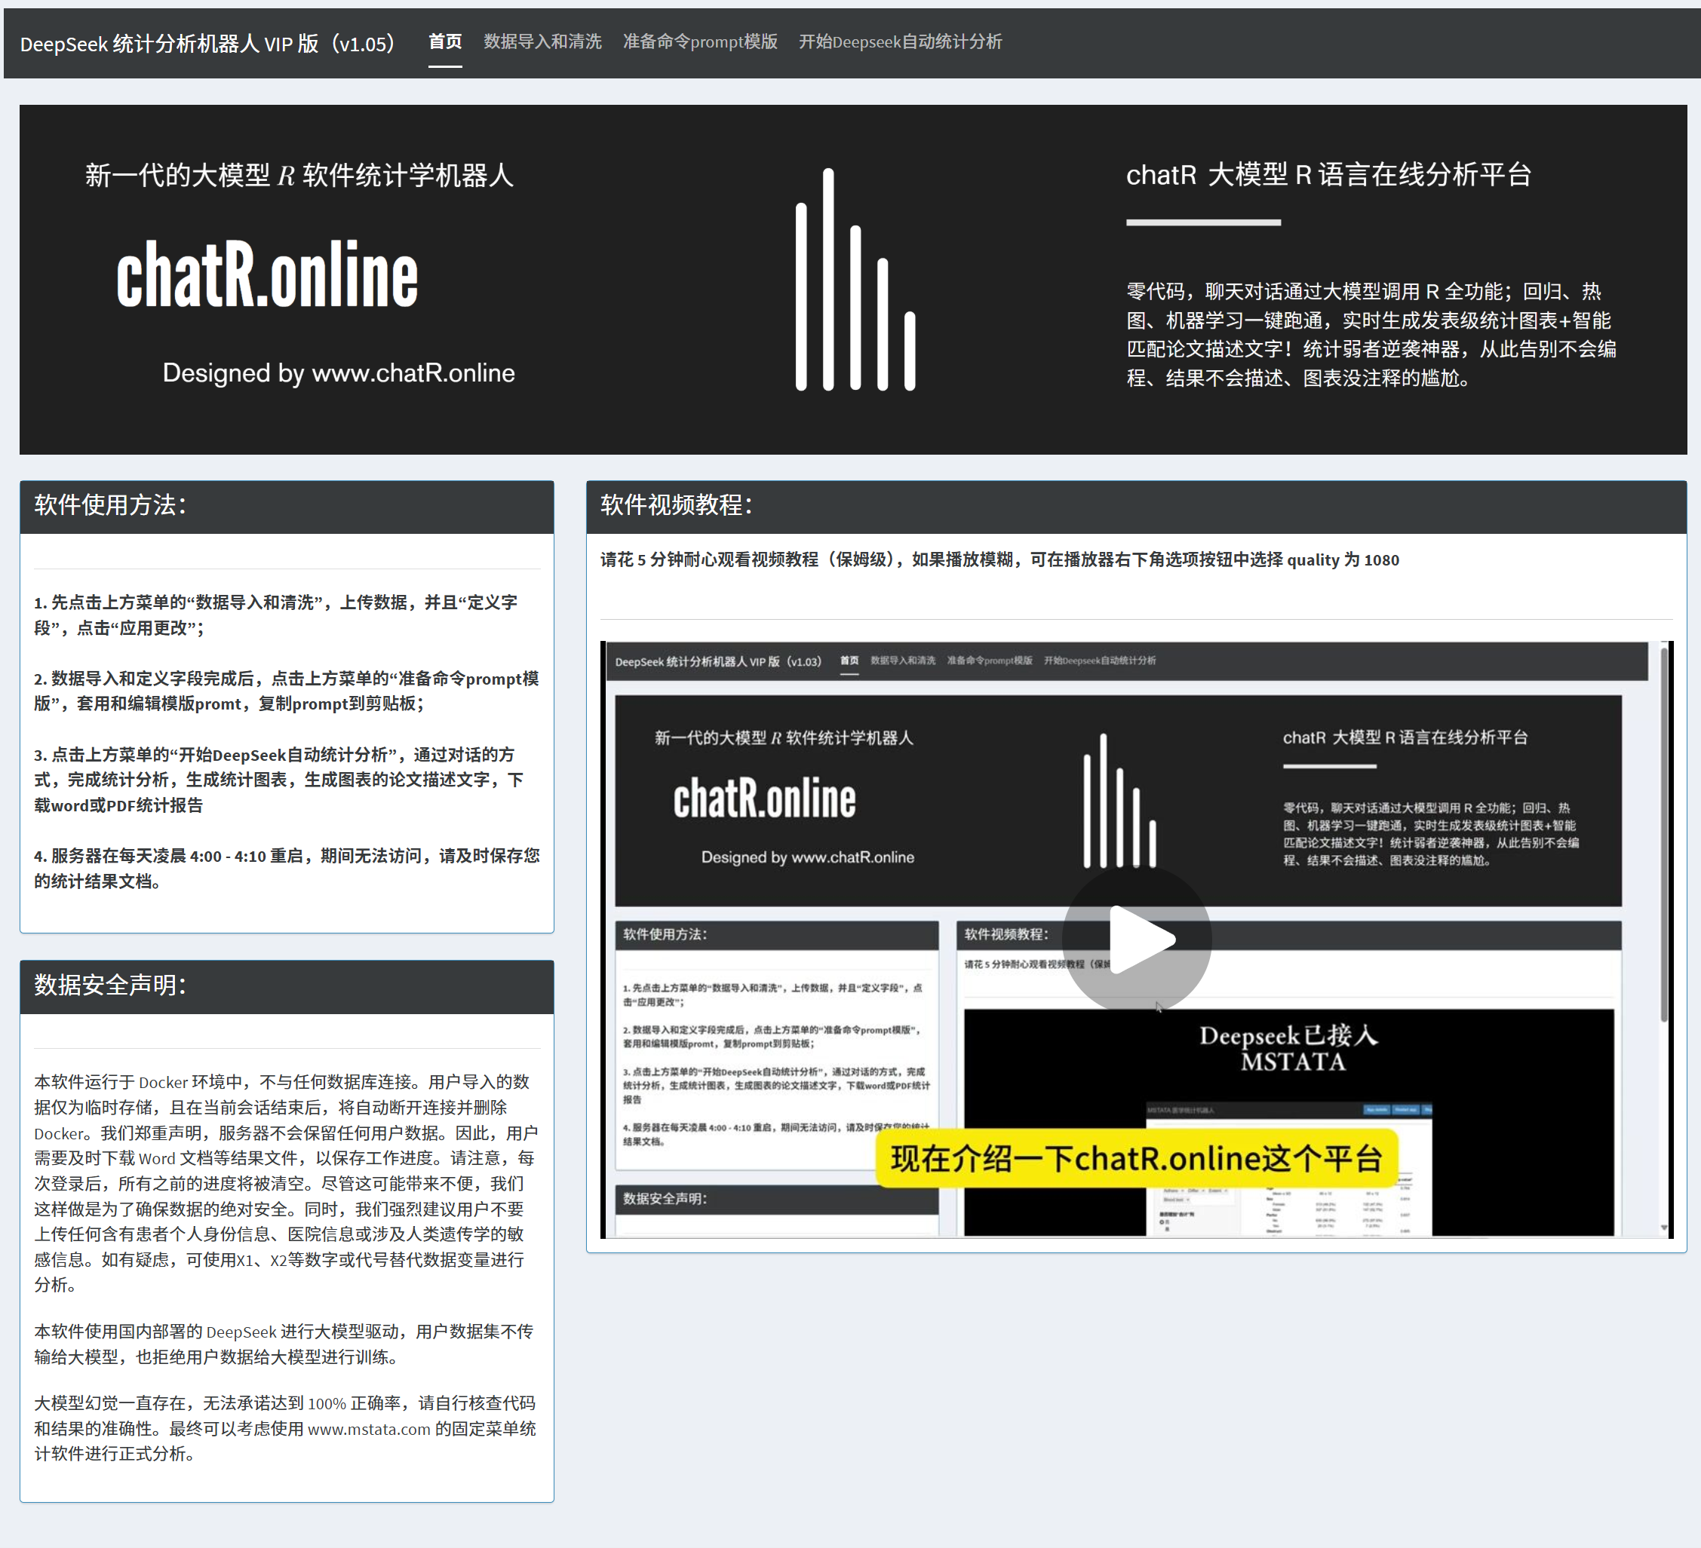
Task: Click the Deepseek已接入 MSTATA video text
Action: (x=1289, y=1048)
